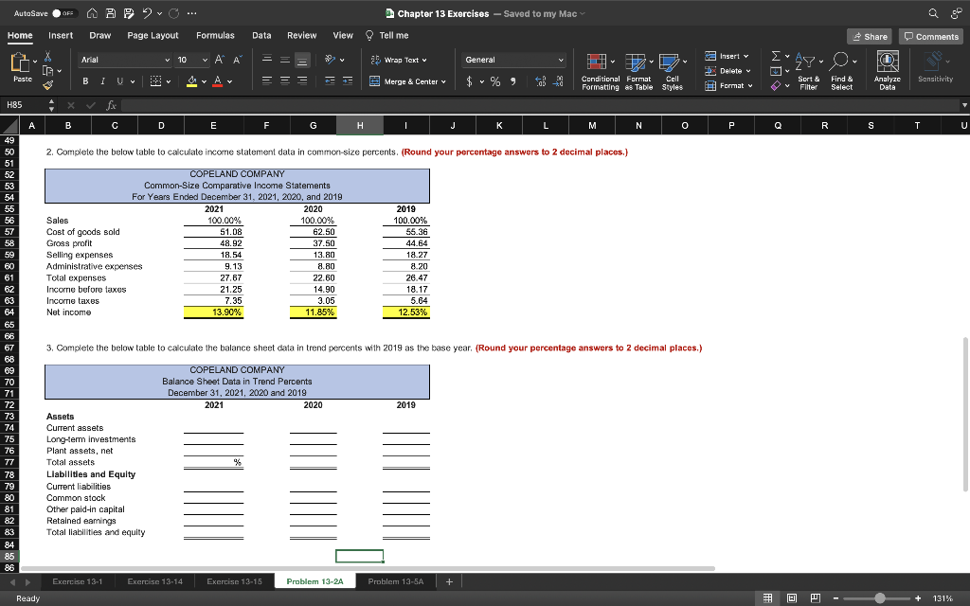Toggle Italic formatting
The width and height of the screenshot is (970, 606).
point(102,81)
